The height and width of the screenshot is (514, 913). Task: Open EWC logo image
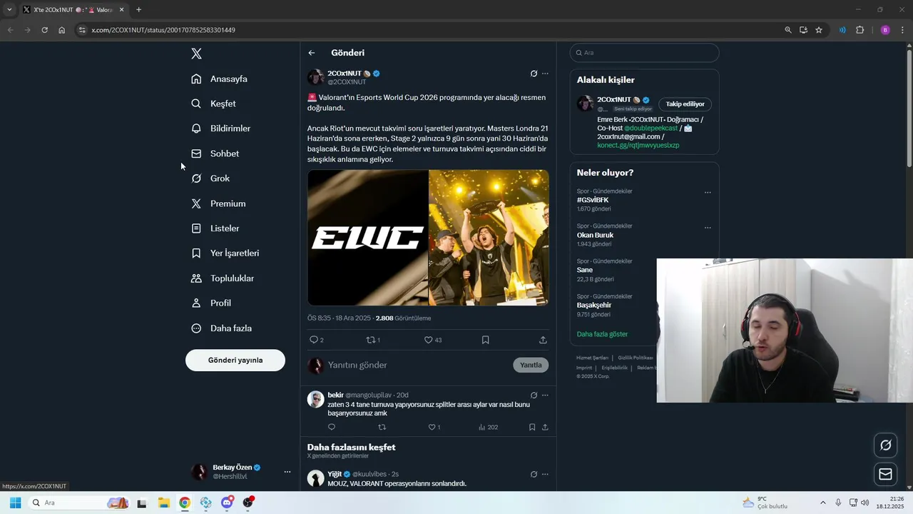click(367, 238)
